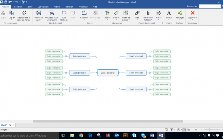Click the Supprimer red X icon
The width and height of the screenshot is (223, 139).
[192, 13]
